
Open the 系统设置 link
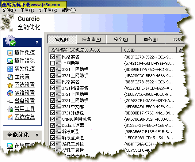click(24, 85)
